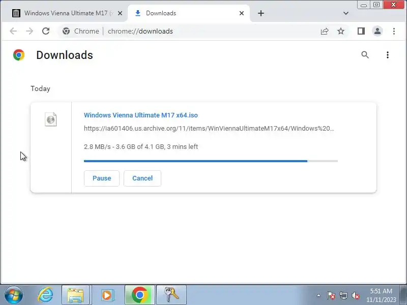Click the archive.org download source URL
The image size is (407, 305).
coord(209,129)
